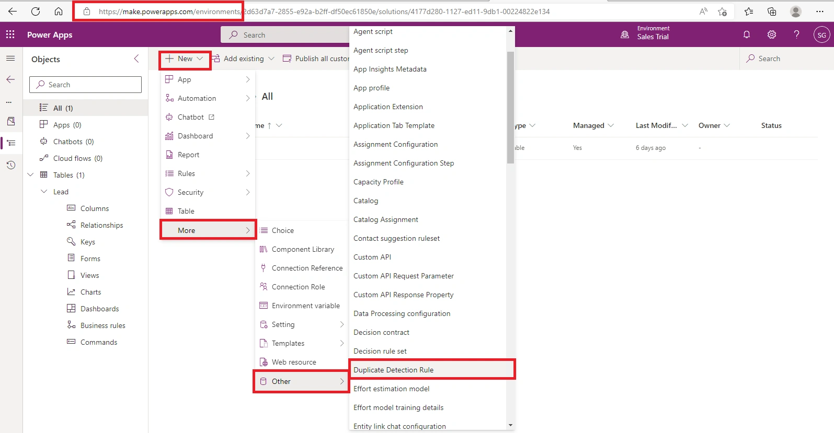Choose Report from New menu
Screen dimensions: 834x433
208,155
